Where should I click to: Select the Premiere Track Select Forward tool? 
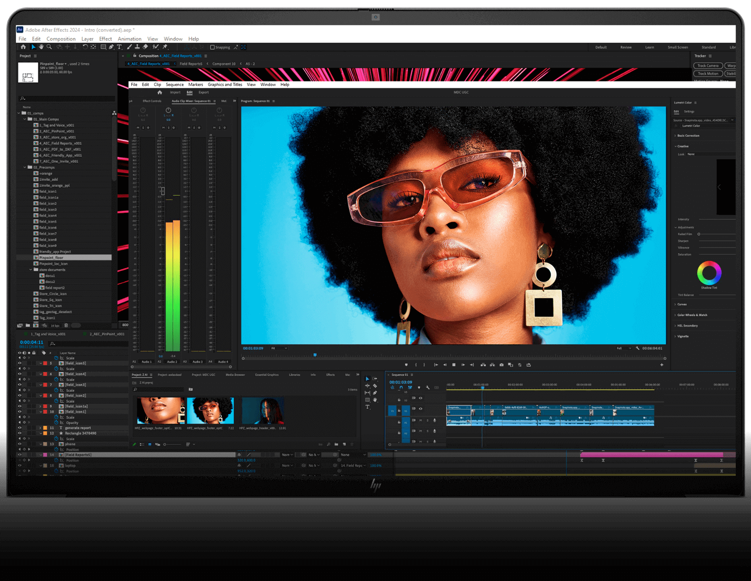pyautogui.click(x=375, y=379)
